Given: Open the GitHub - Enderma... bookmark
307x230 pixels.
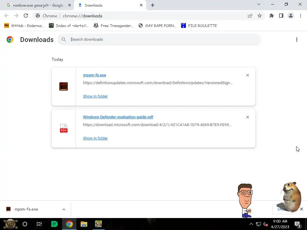Looking at the screenshot, I should tap(24, 26).
